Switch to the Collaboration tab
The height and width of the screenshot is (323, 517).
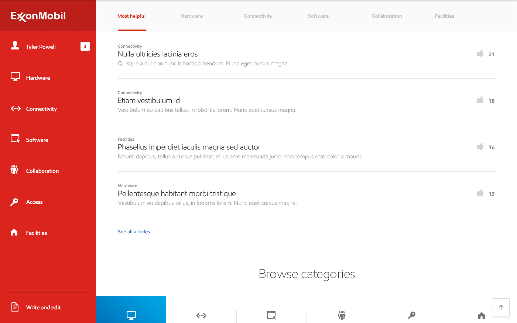click(x=387, y=16)
